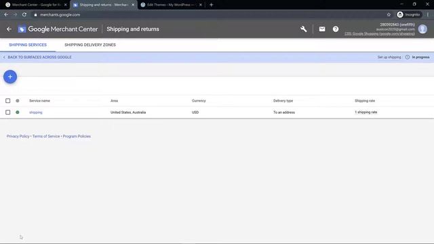Click the Google Merchant Center logo
The width and height of the screenshot is (434, 244).
click(58, 29)
